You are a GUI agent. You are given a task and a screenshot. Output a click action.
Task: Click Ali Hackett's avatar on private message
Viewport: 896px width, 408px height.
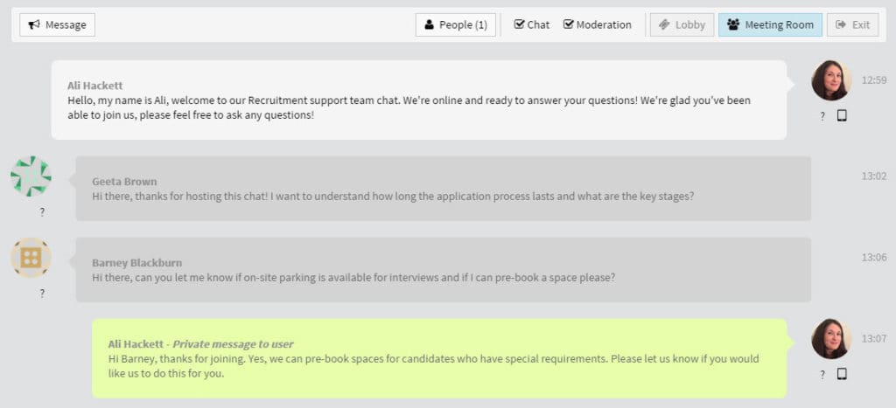pyautogui.click(x=831, y=339)
